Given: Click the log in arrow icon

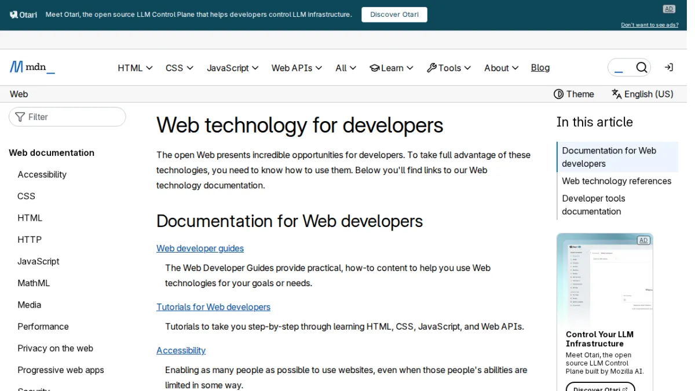Looking at the screenshot, I should pos(669,68).
